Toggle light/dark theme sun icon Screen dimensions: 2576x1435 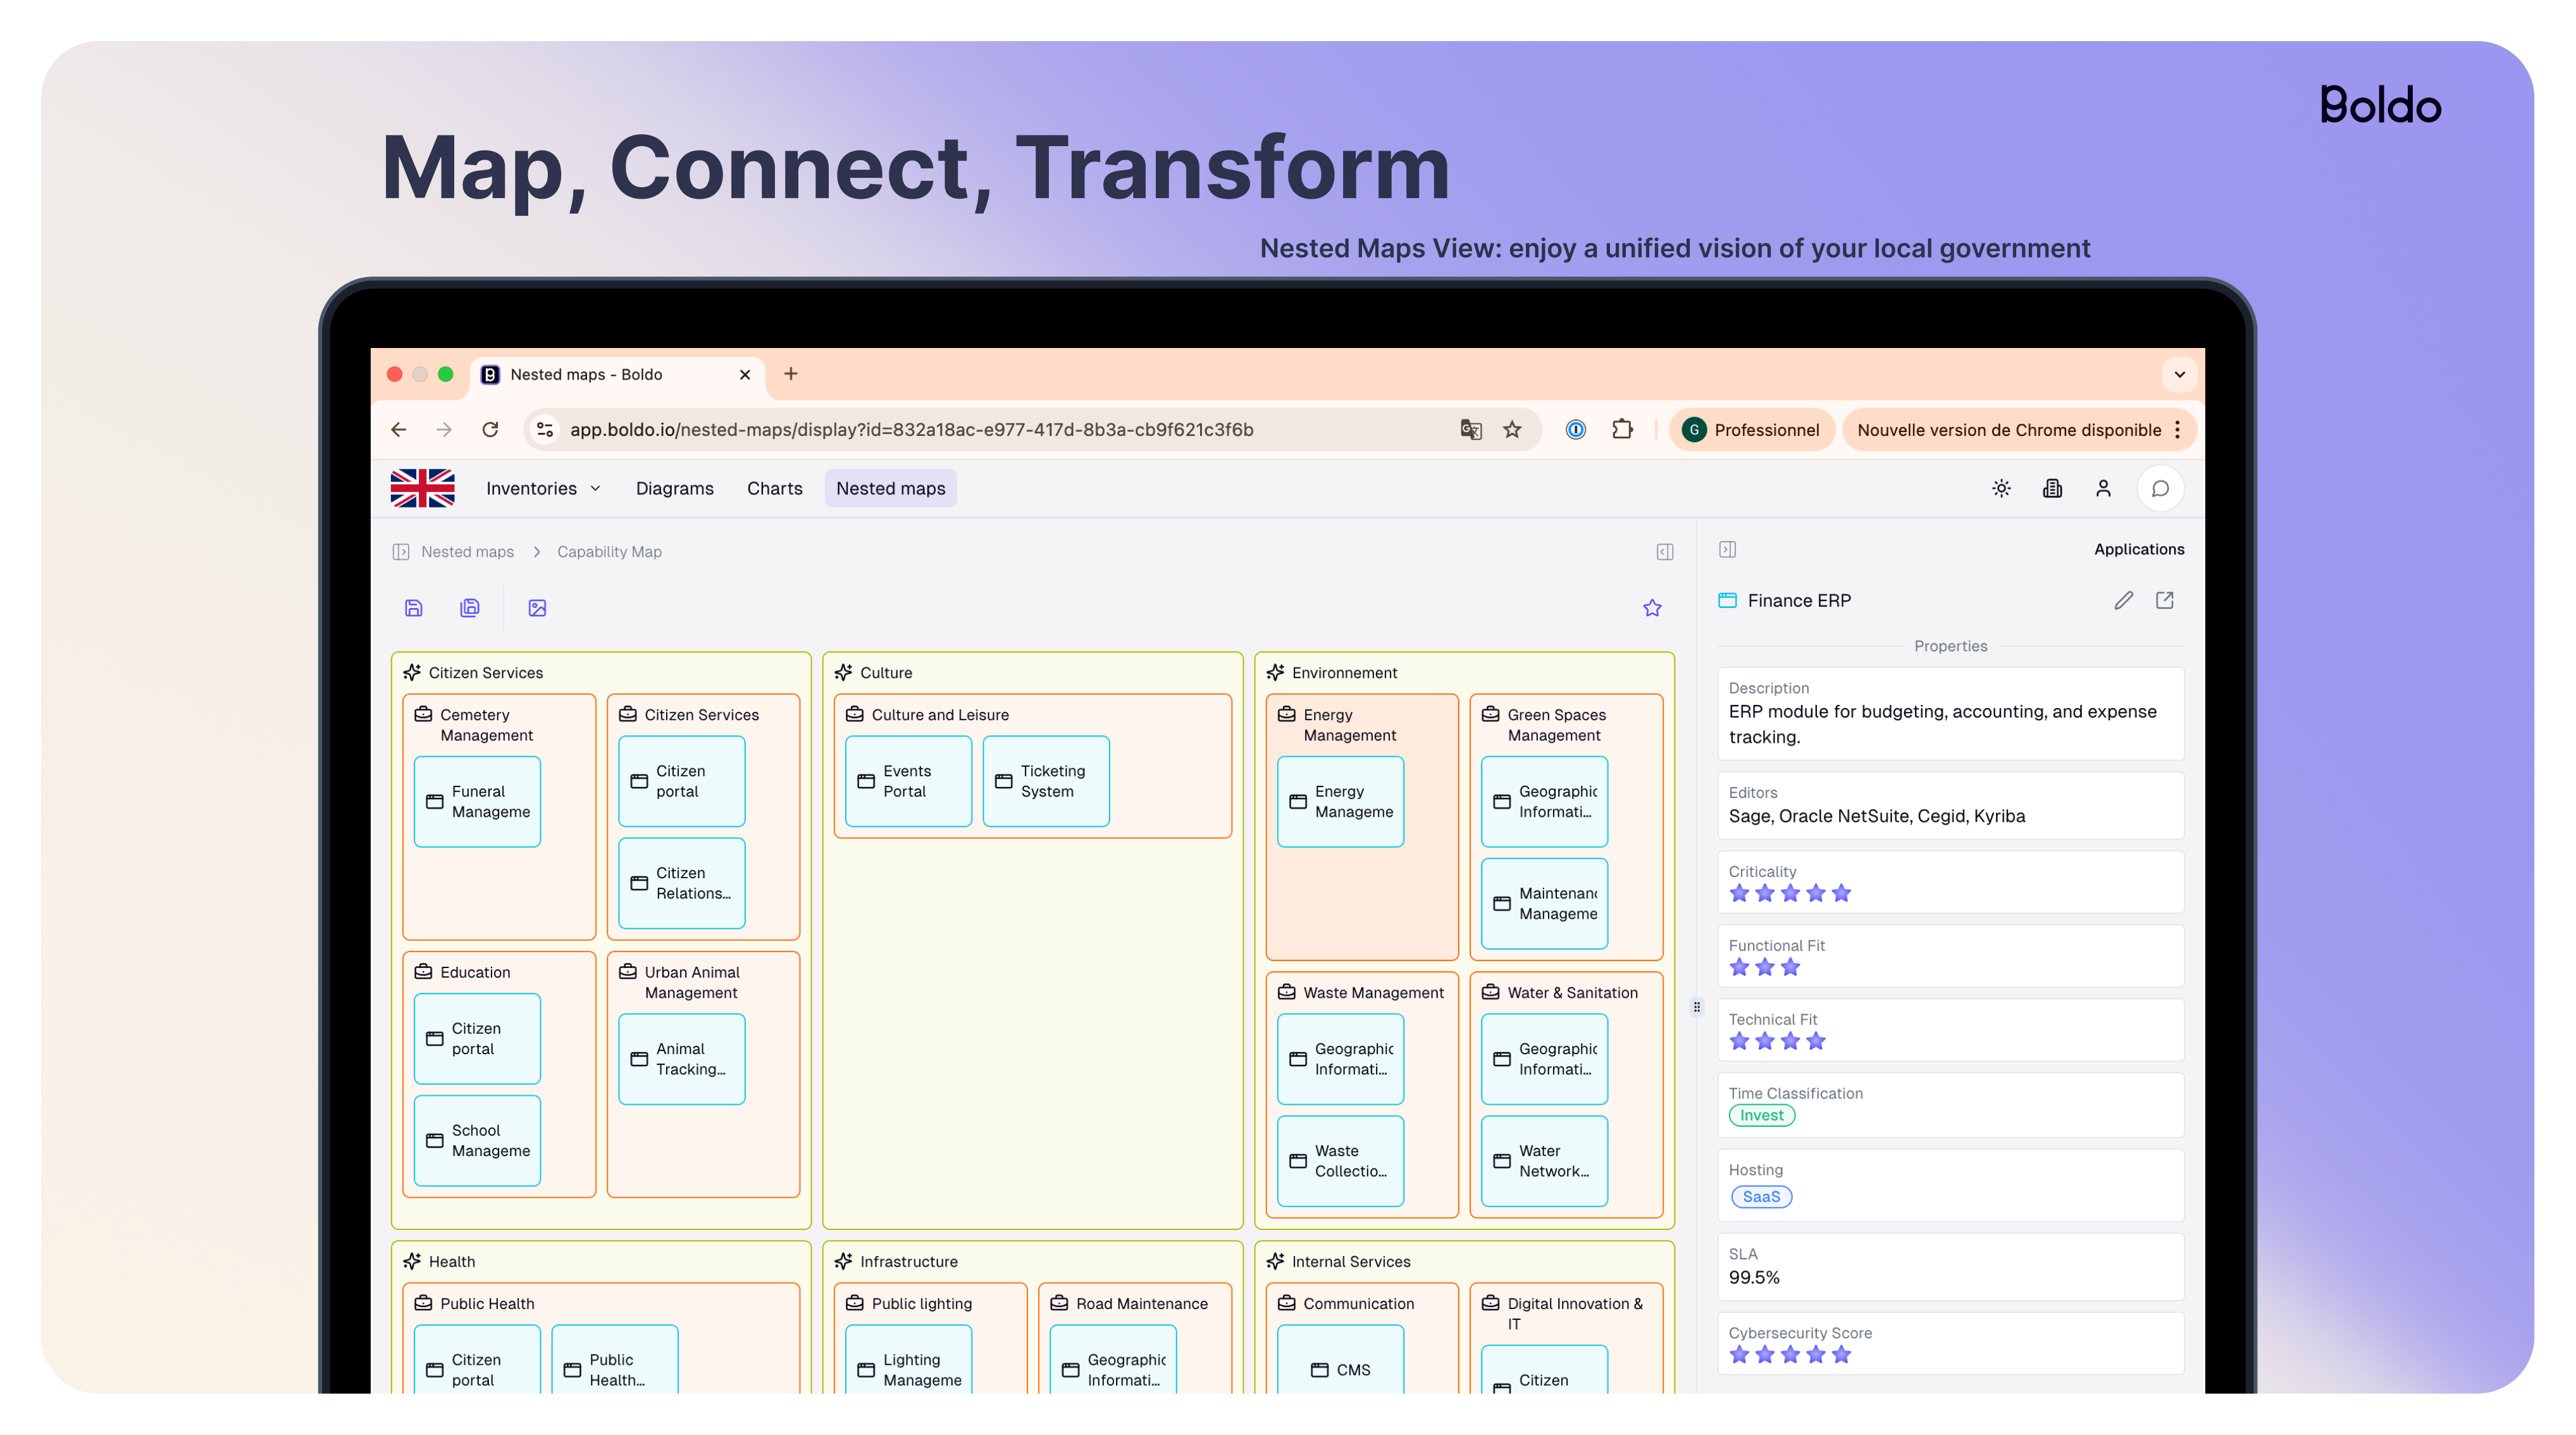click(2001, 488)
